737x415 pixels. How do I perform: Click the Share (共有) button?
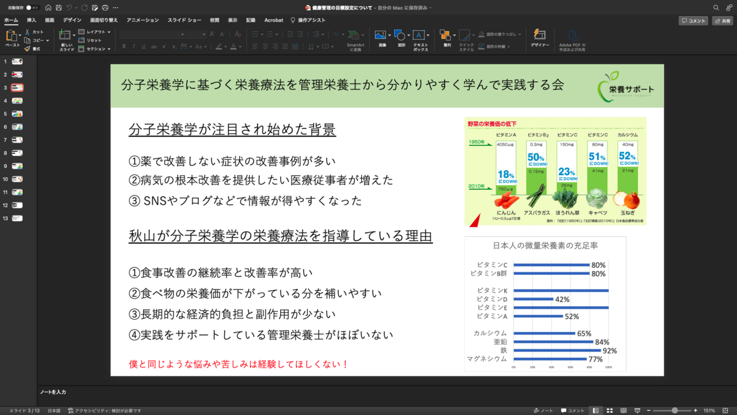coord(723,21)
